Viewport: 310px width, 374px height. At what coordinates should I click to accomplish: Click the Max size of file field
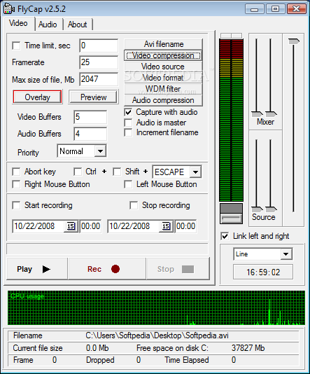(99, 79)
